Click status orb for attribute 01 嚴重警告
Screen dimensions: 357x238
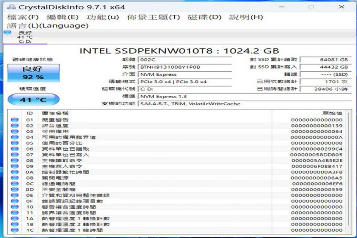14,120
